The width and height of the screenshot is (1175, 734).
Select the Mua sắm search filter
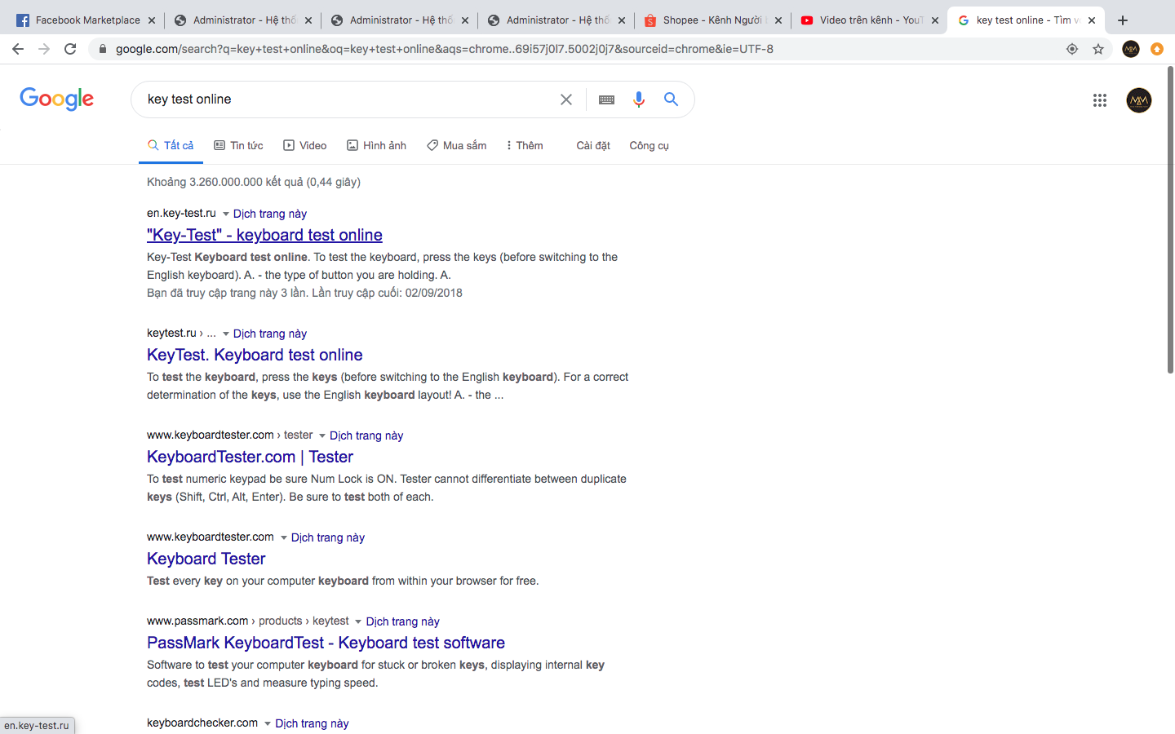click(x=456, y=145)
